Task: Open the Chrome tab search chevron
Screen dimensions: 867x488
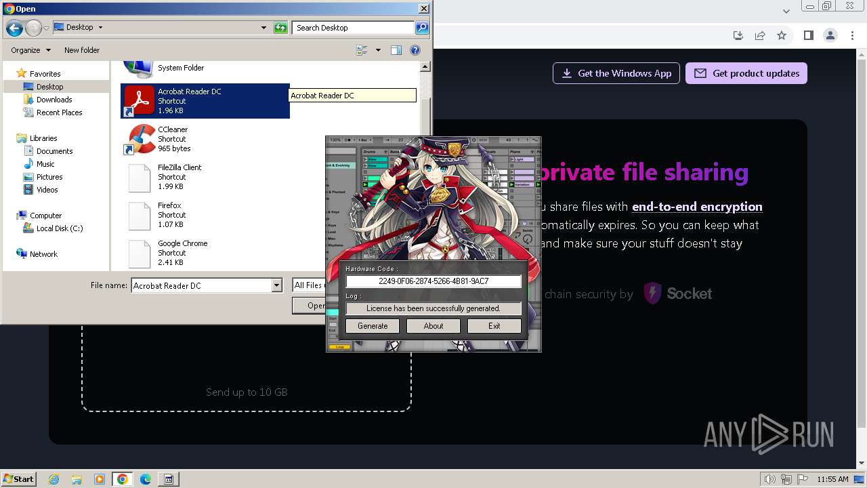Action: pyautogui.click(x=786, y=12)
